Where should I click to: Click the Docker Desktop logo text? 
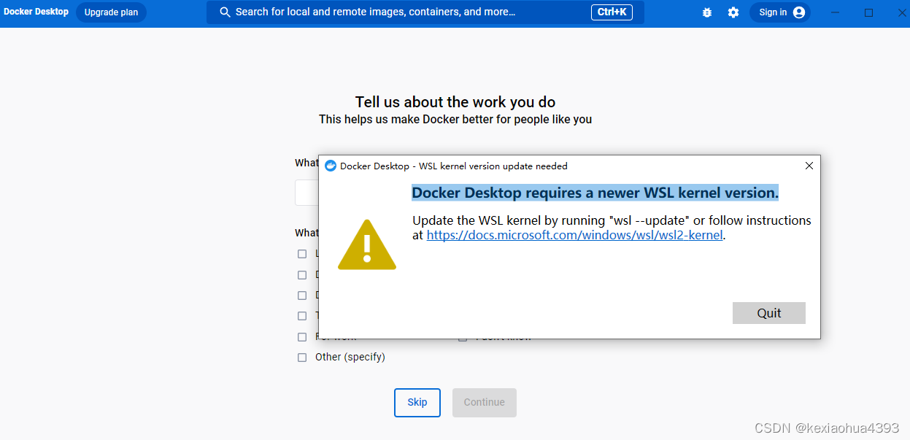pyautogui.click(x=36, y=11)
